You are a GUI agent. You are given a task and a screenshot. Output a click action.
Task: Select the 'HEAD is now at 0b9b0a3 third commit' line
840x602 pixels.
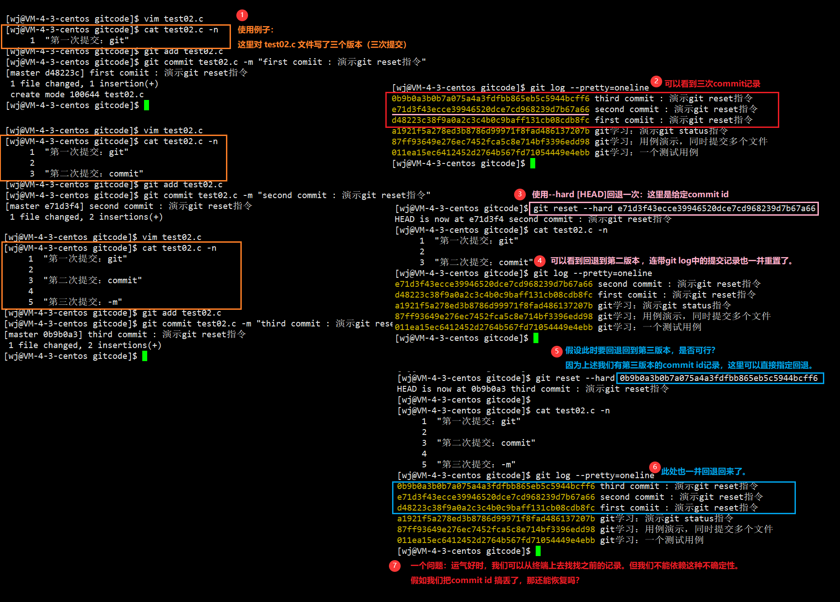[x=533, y=389]
